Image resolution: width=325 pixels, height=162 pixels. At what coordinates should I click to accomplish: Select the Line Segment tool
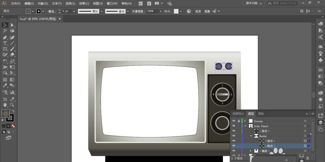click(12, 43)
